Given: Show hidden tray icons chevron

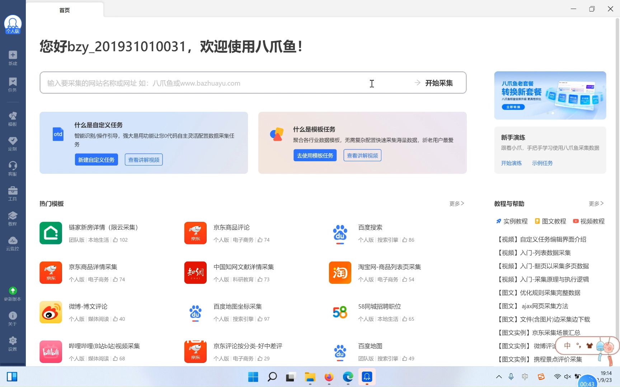Looking at the screenshot, I should [x=499, y=377].
